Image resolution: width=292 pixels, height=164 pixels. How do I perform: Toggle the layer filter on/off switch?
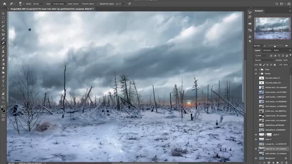(x=290, y=55)
